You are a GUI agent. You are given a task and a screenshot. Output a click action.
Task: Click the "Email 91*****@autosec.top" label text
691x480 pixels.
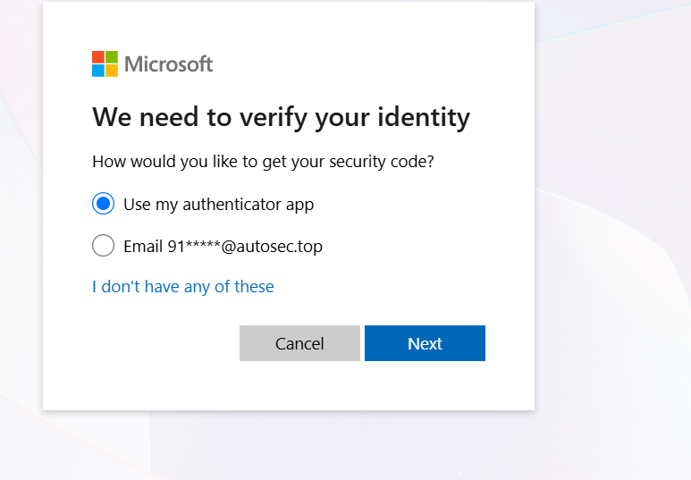pos(223,247)
